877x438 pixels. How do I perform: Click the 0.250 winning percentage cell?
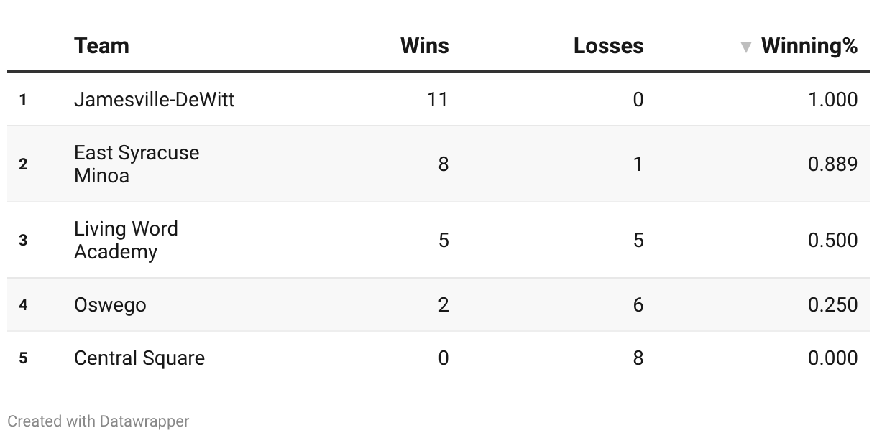pyautogui.click(x=833, y=304)
